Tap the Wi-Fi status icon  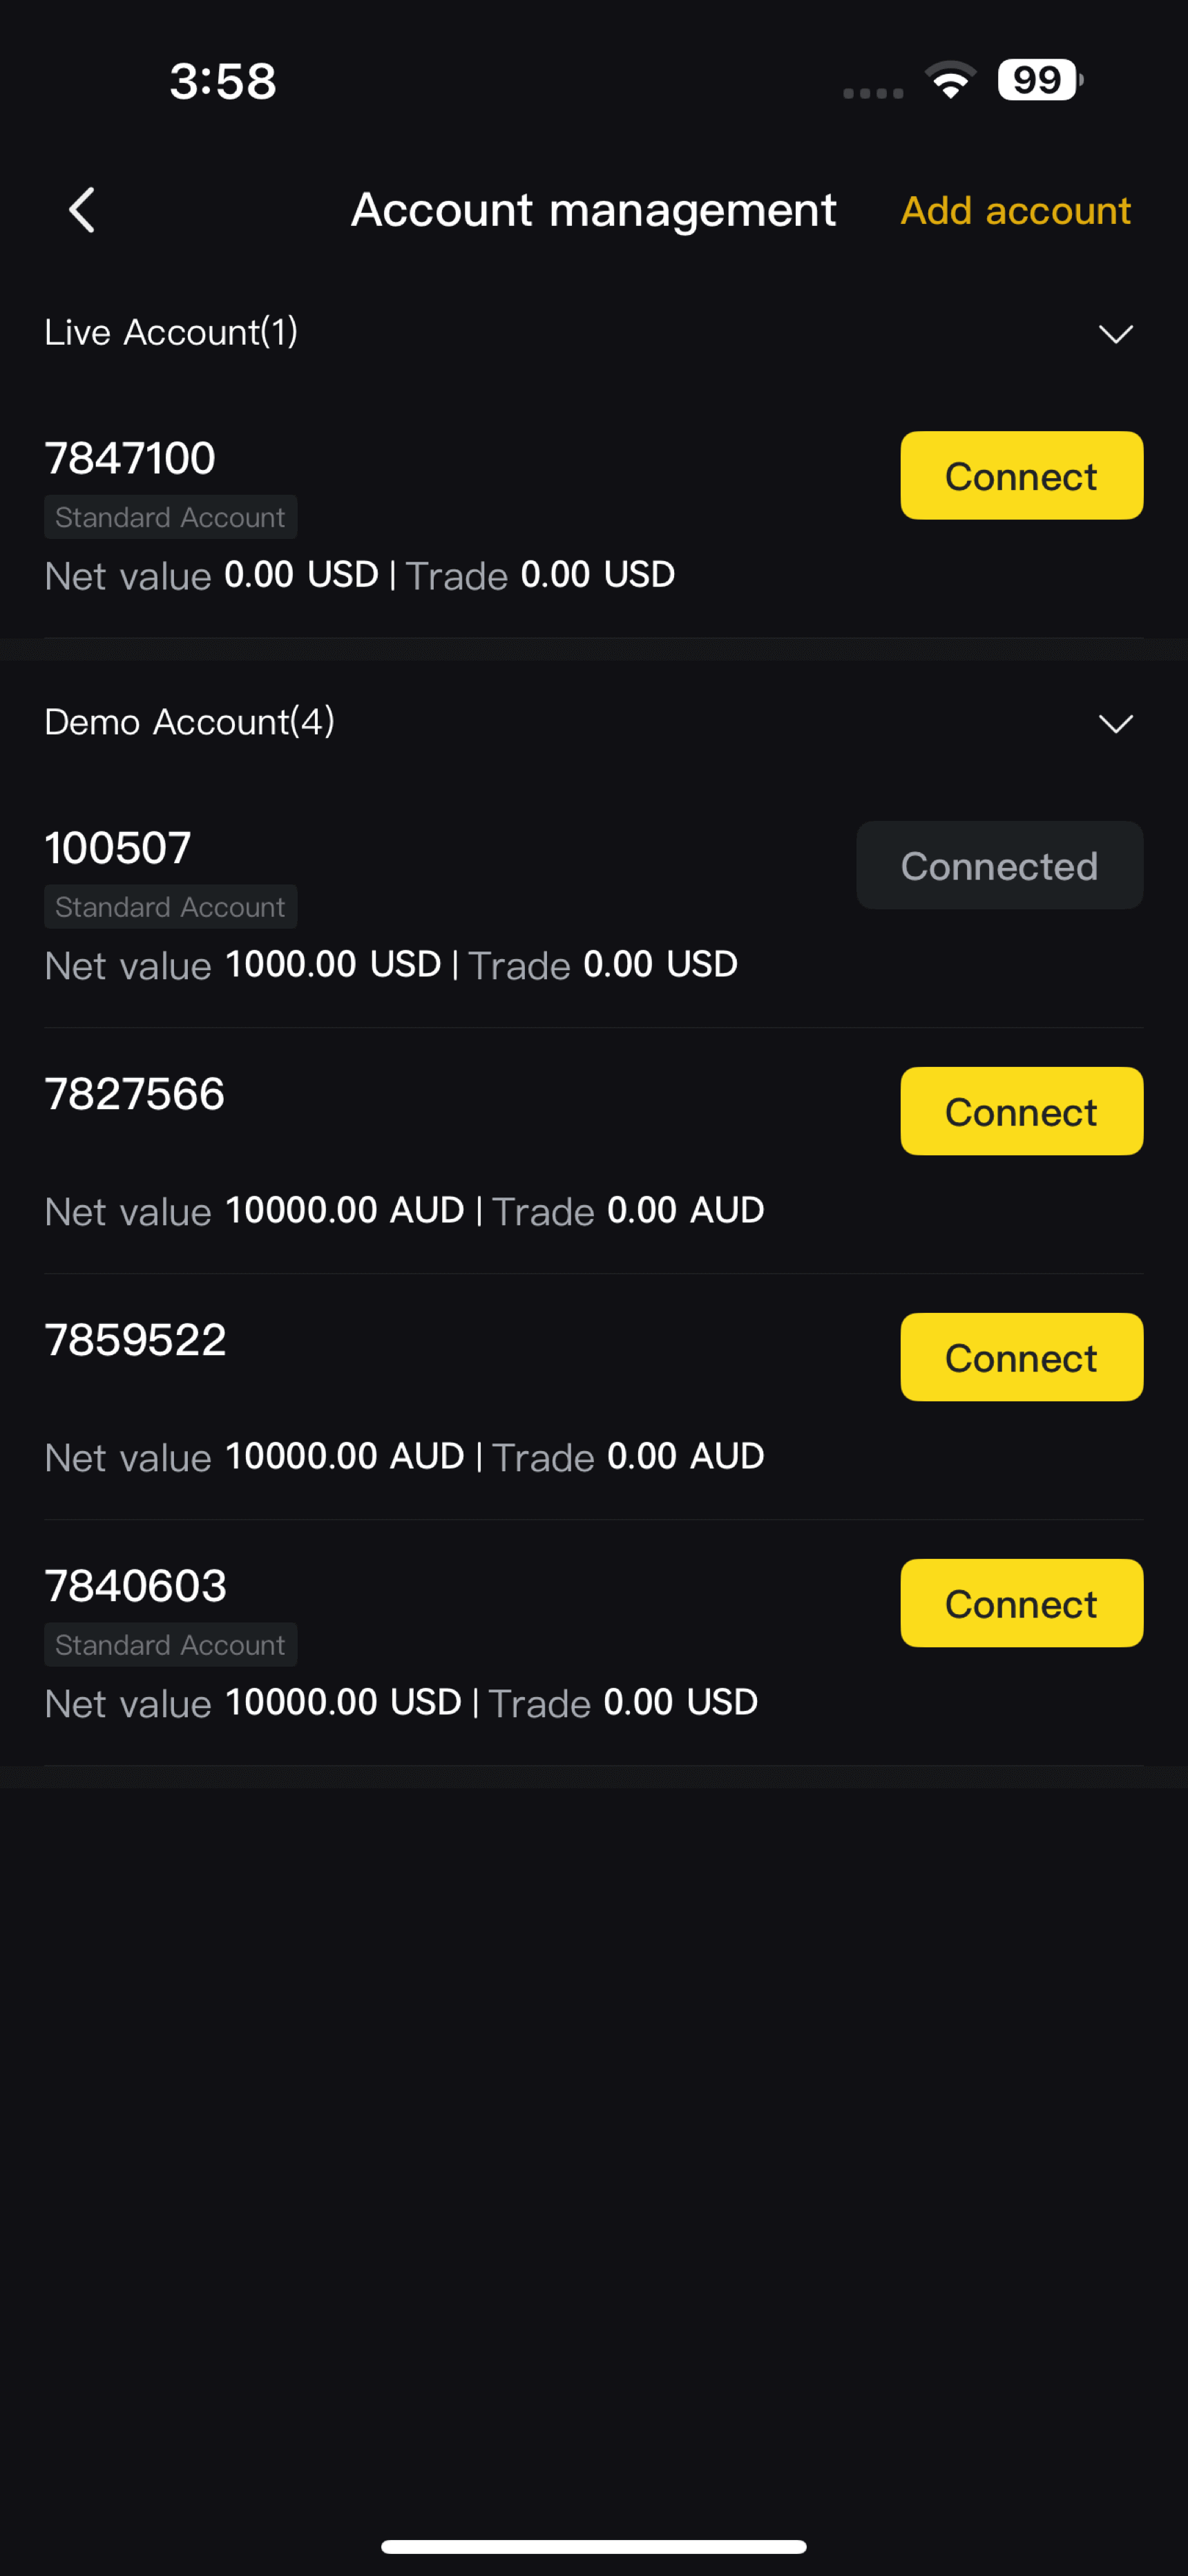click(950, 80)
